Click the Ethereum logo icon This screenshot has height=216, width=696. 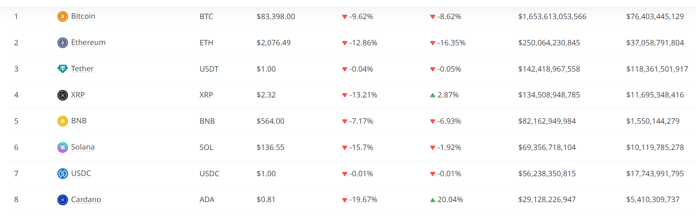(x=63, y=43)
